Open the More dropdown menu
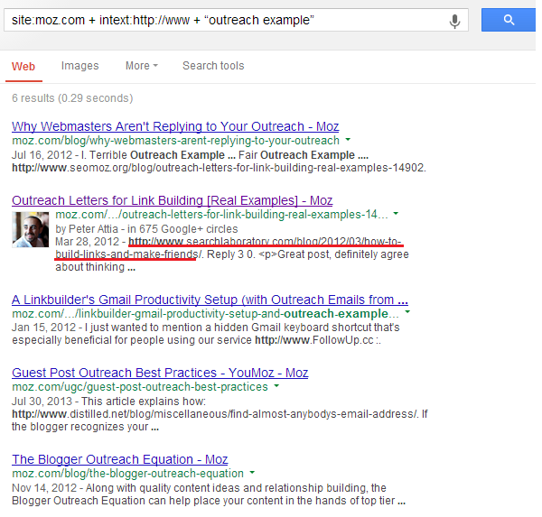 click(x=142, y=66)
